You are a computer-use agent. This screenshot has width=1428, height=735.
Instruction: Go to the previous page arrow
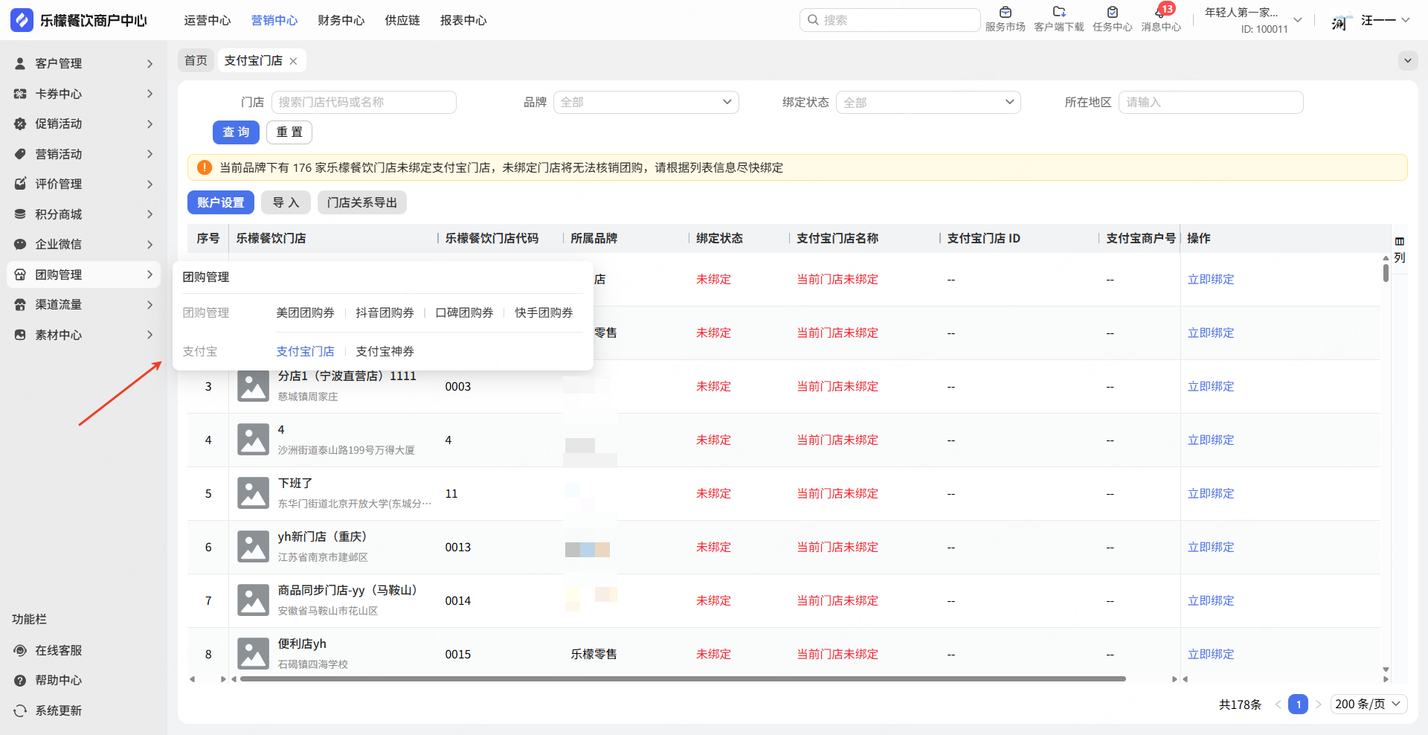pyautogui.click(x=1278, y=704)
